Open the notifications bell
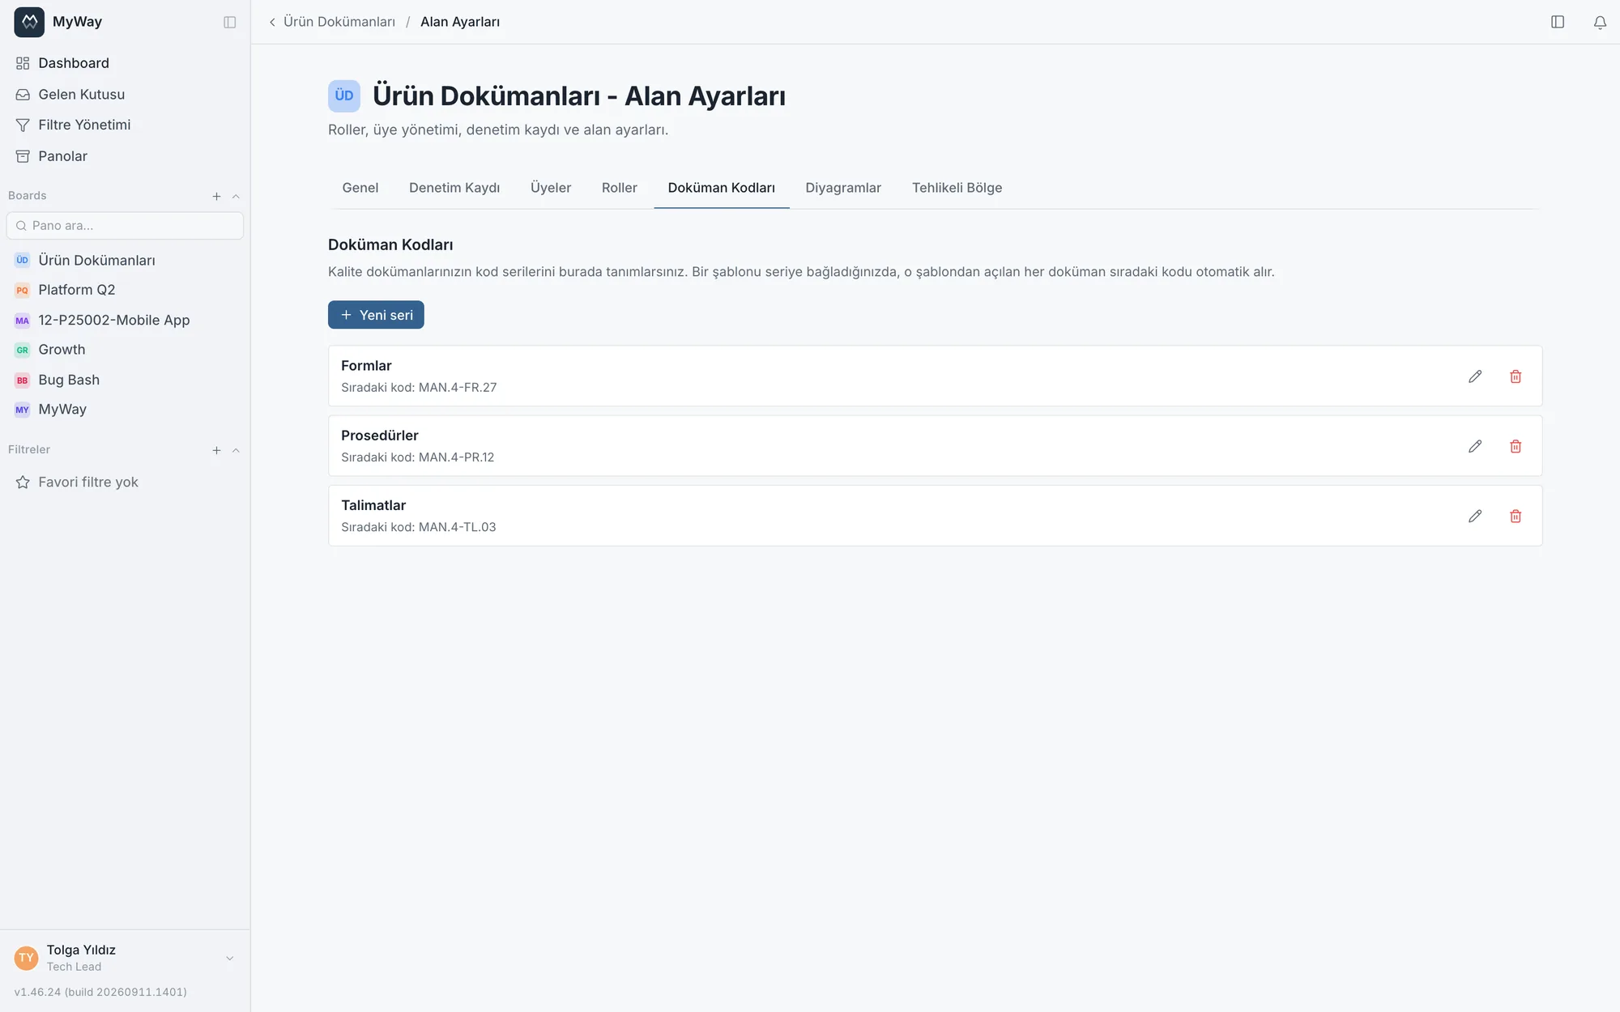Image resolution: width=1620 pixels, height=1012 pixels. point(1600,22)
